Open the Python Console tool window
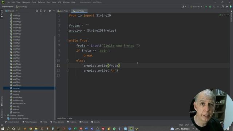Screen dimensions: 233x131 coord(57,122)
